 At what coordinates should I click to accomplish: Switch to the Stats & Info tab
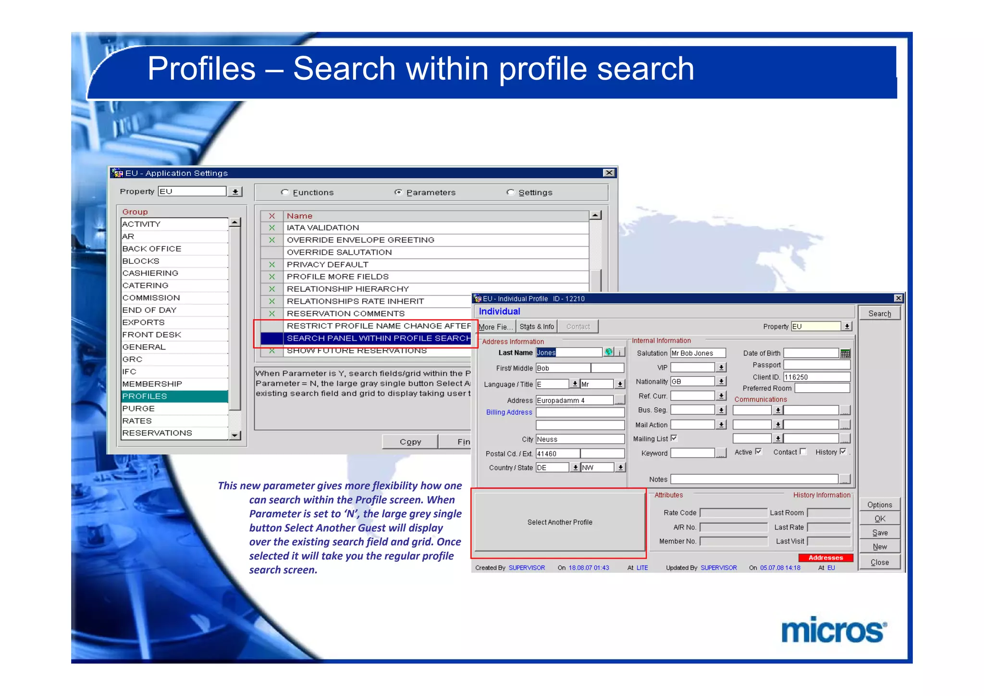[x=537, y=327]
